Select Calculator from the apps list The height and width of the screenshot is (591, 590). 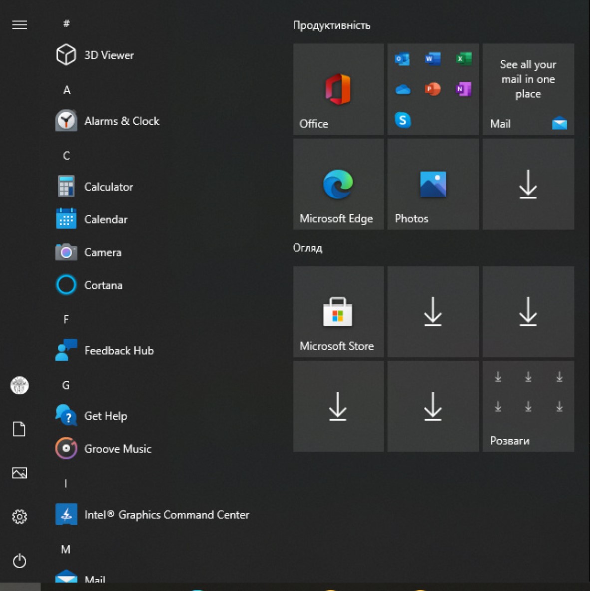click(x=109, y=187)
